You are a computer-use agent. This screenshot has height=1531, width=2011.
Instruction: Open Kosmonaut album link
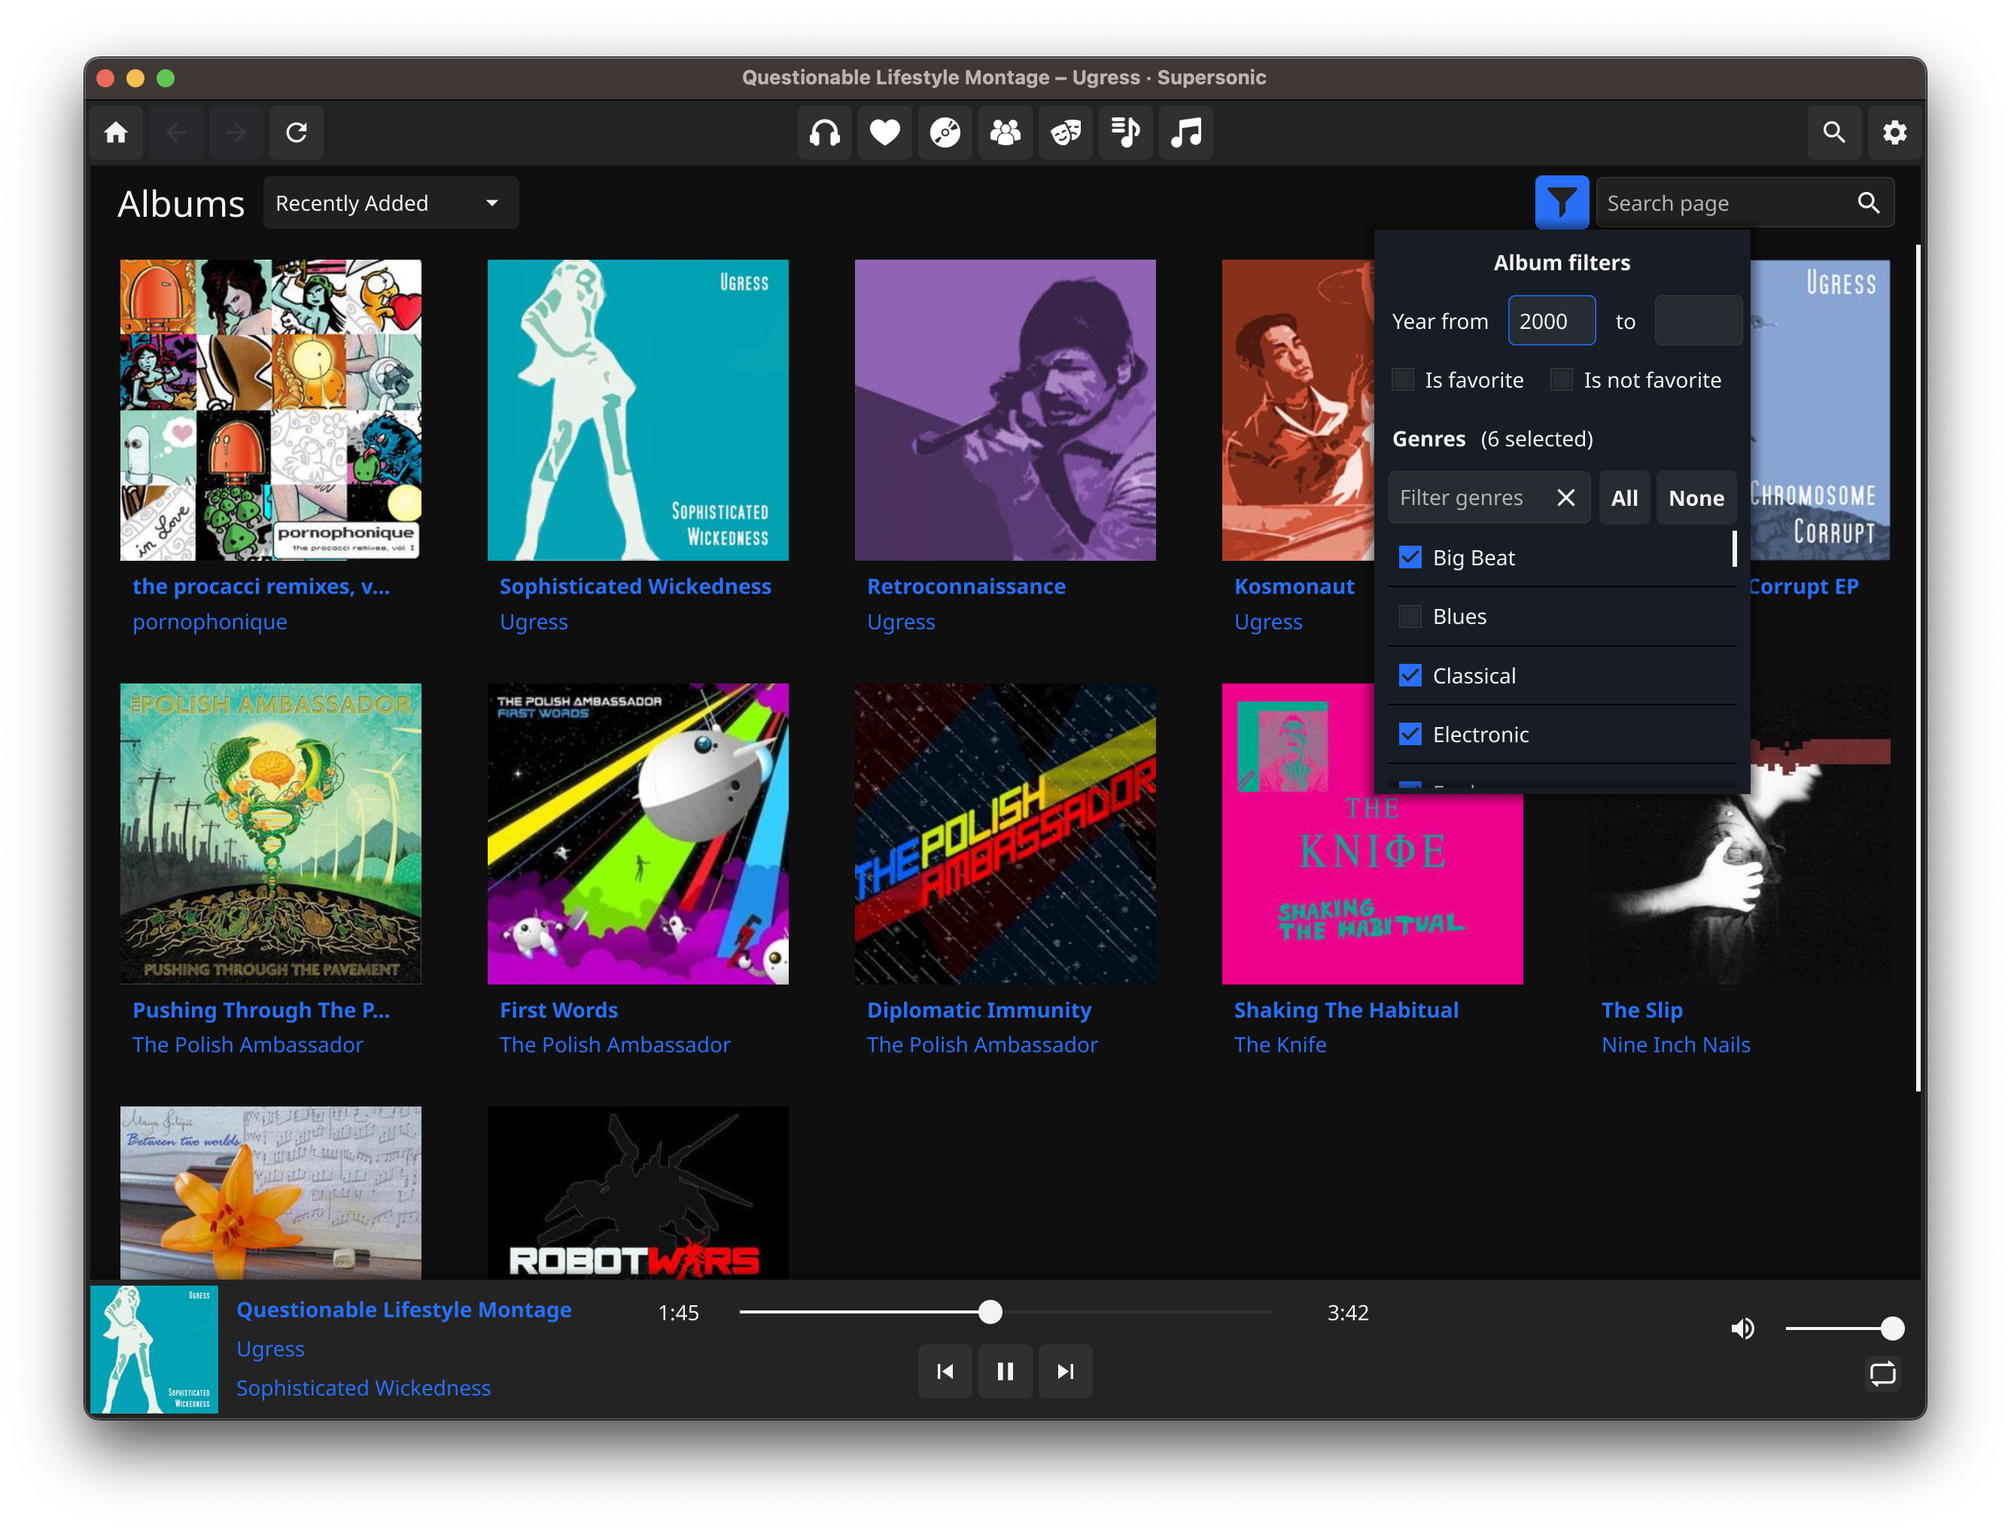tap(1294, 586)
